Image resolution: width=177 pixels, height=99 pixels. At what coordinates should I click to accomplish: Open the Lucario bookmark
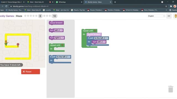pos(47,10)
